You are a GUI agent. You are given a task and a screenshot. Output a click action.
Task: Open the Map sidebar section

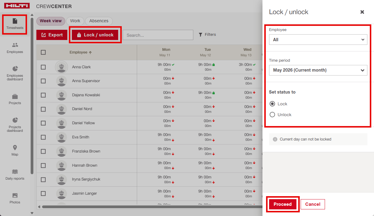click(15, 150)
